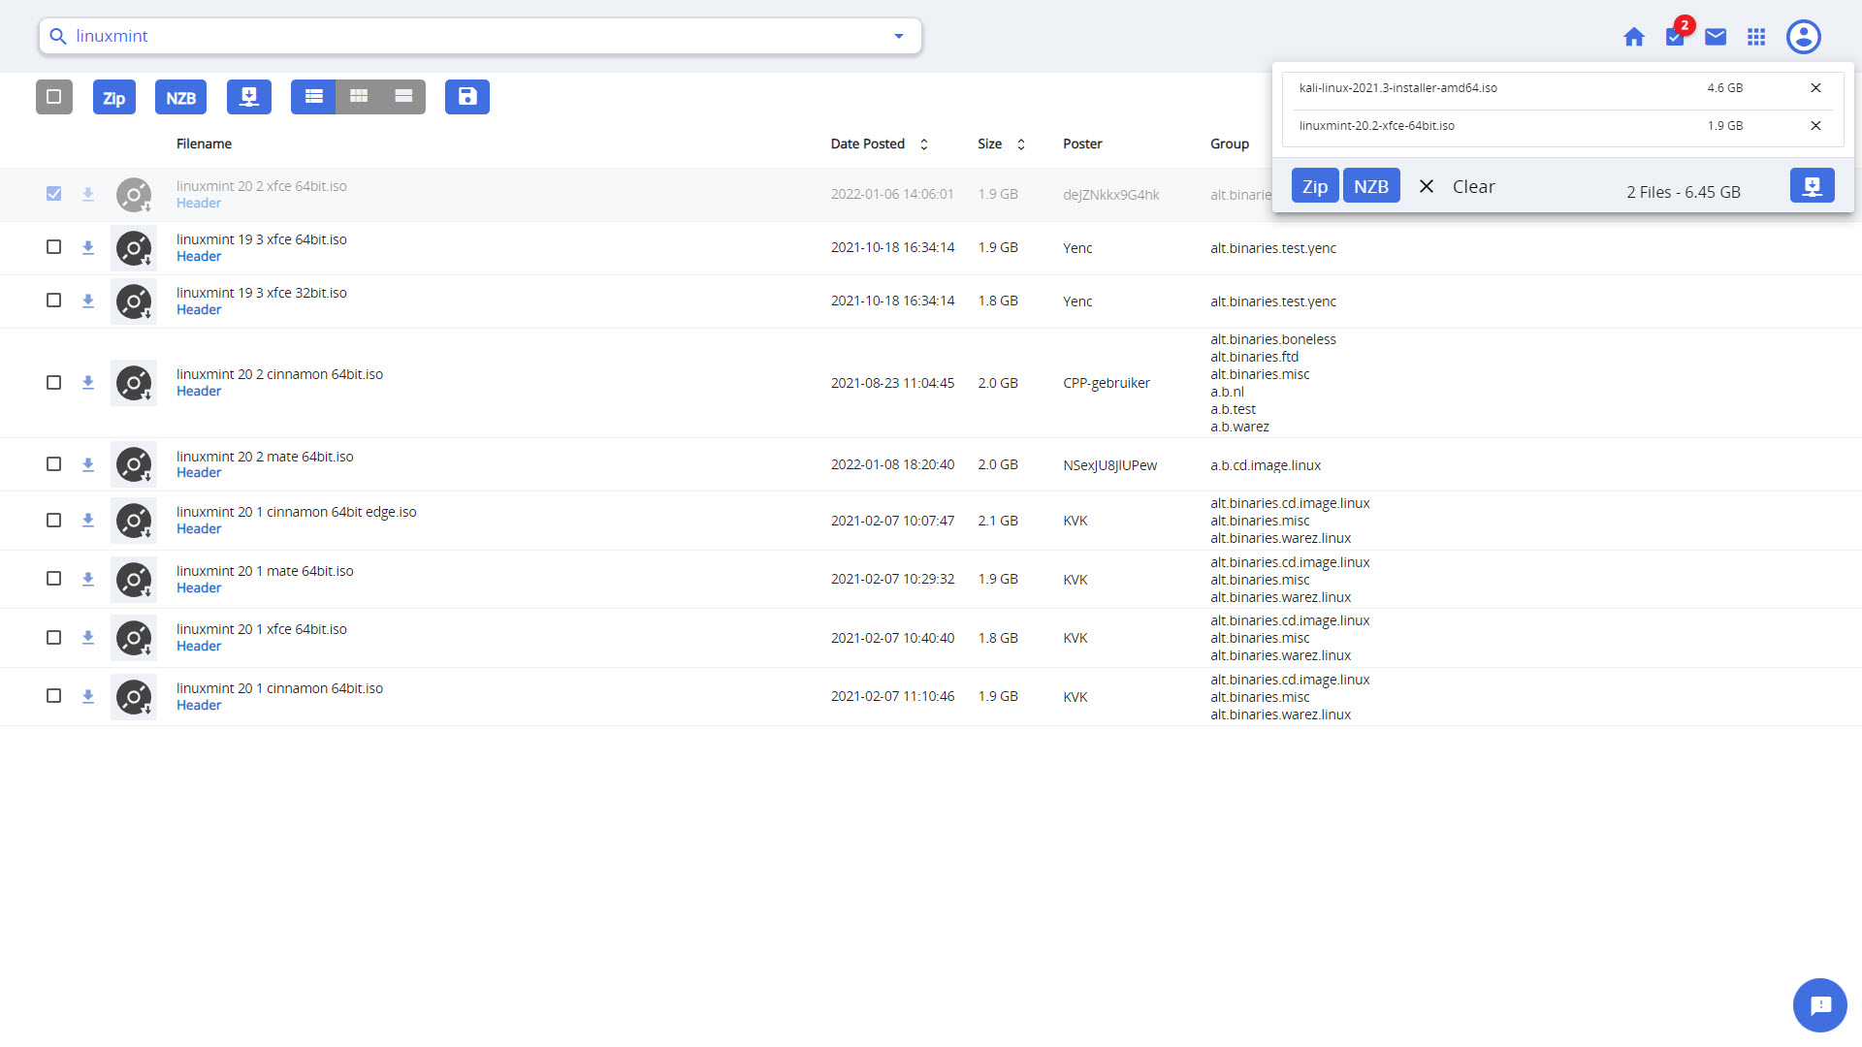1862x1047 pixels.
Task: Click the toolbar Zip button
Action: tap(114, 97)
